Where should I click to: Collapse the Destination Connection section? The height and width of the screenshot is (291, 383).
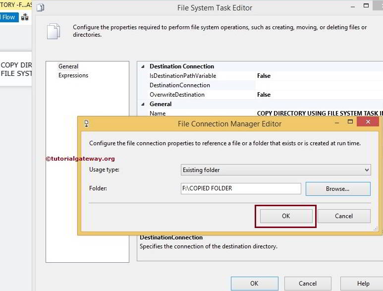tap(143, 66)
